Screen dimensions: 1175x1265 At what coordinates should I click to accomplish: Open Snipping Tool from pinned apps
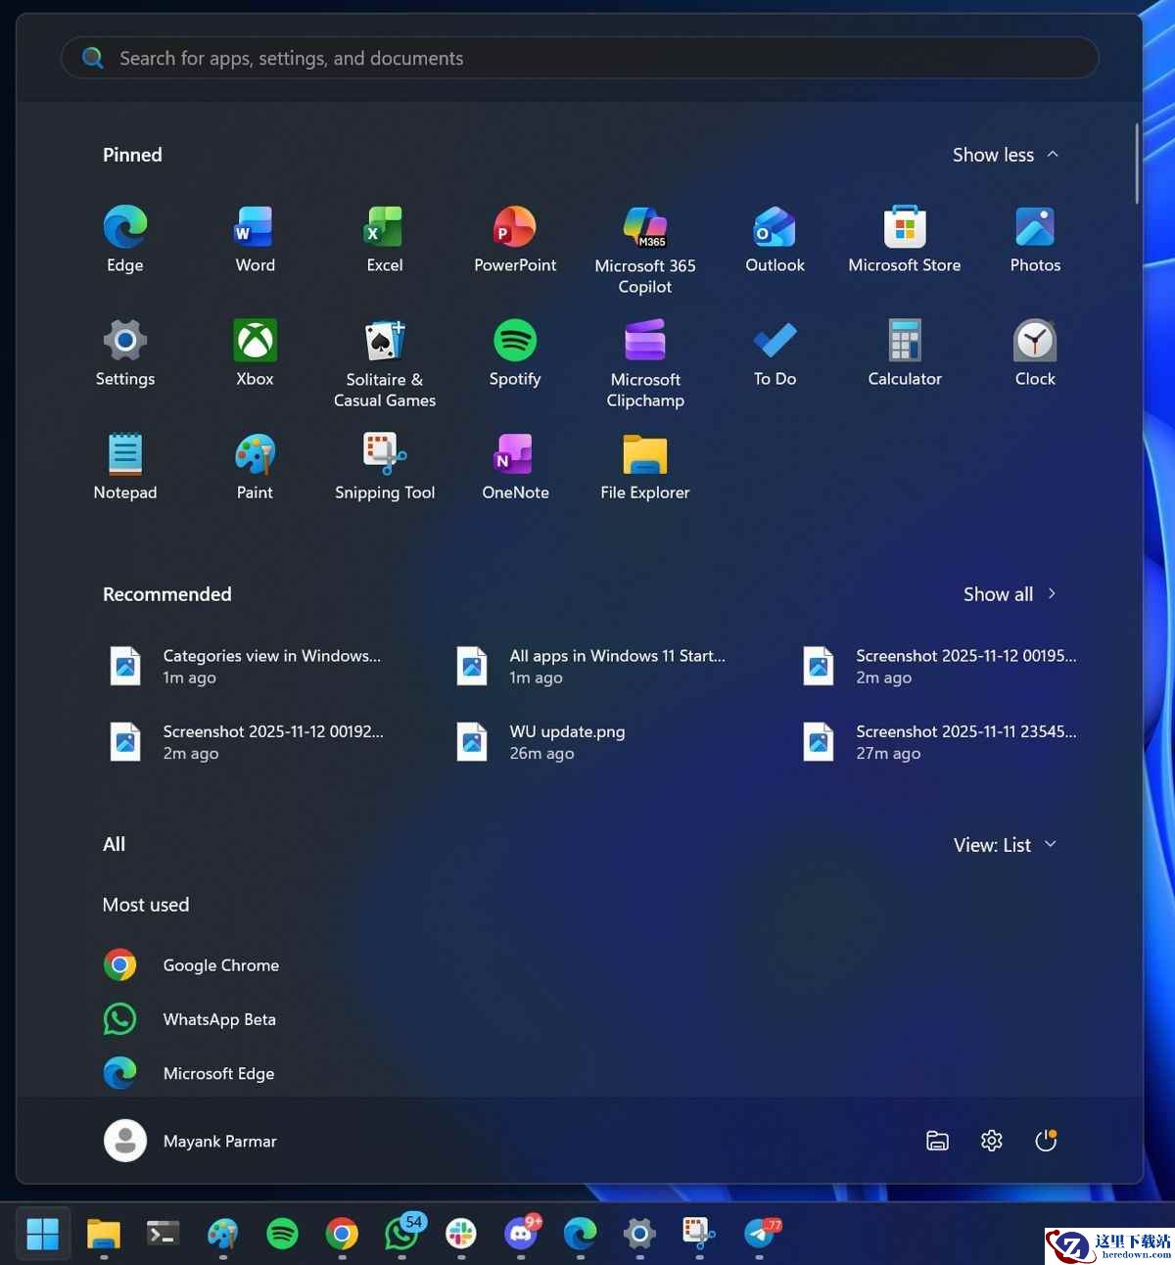point(385,467)
